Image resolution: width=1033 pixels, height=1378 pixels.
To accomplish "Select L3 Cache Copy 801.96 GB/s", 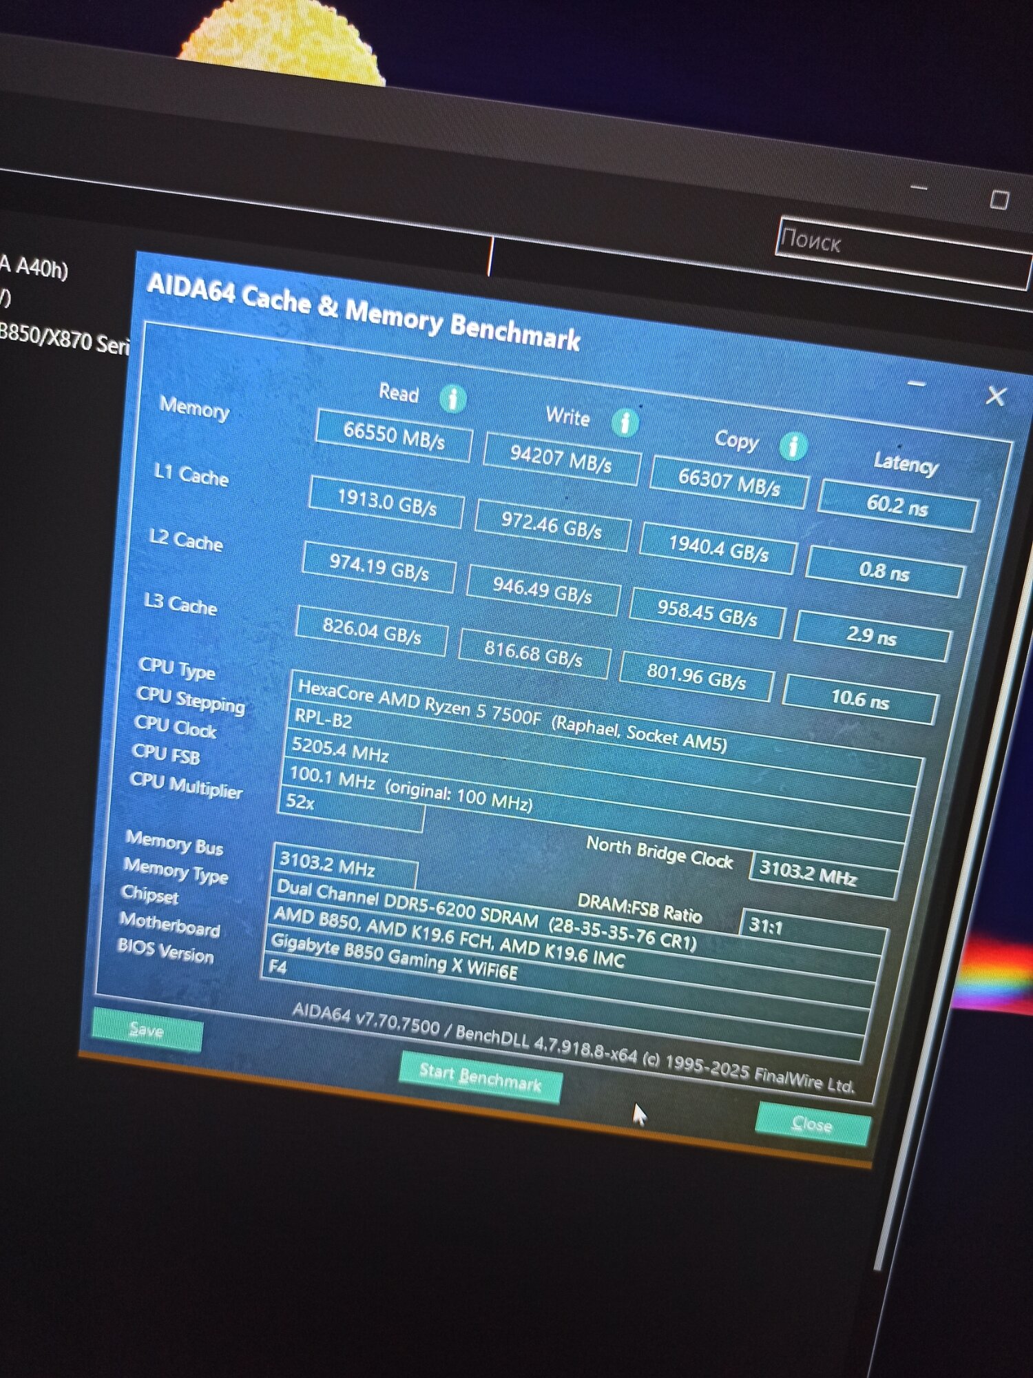I will pos(697,676).
